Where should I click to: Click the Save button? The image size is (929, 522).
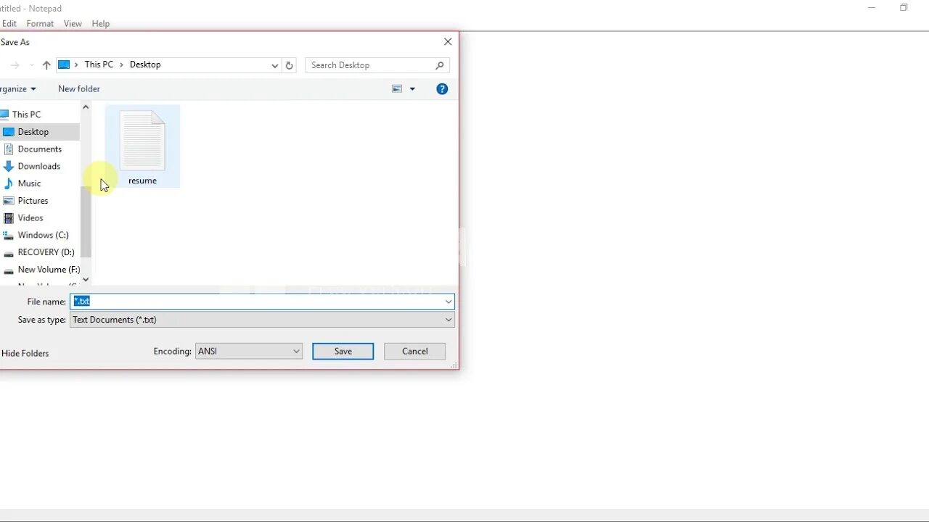(343, 352)
